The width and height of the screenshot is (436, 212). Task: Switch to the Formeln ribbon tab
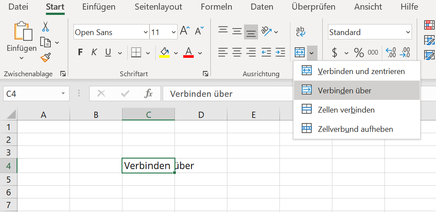point(217,7)
